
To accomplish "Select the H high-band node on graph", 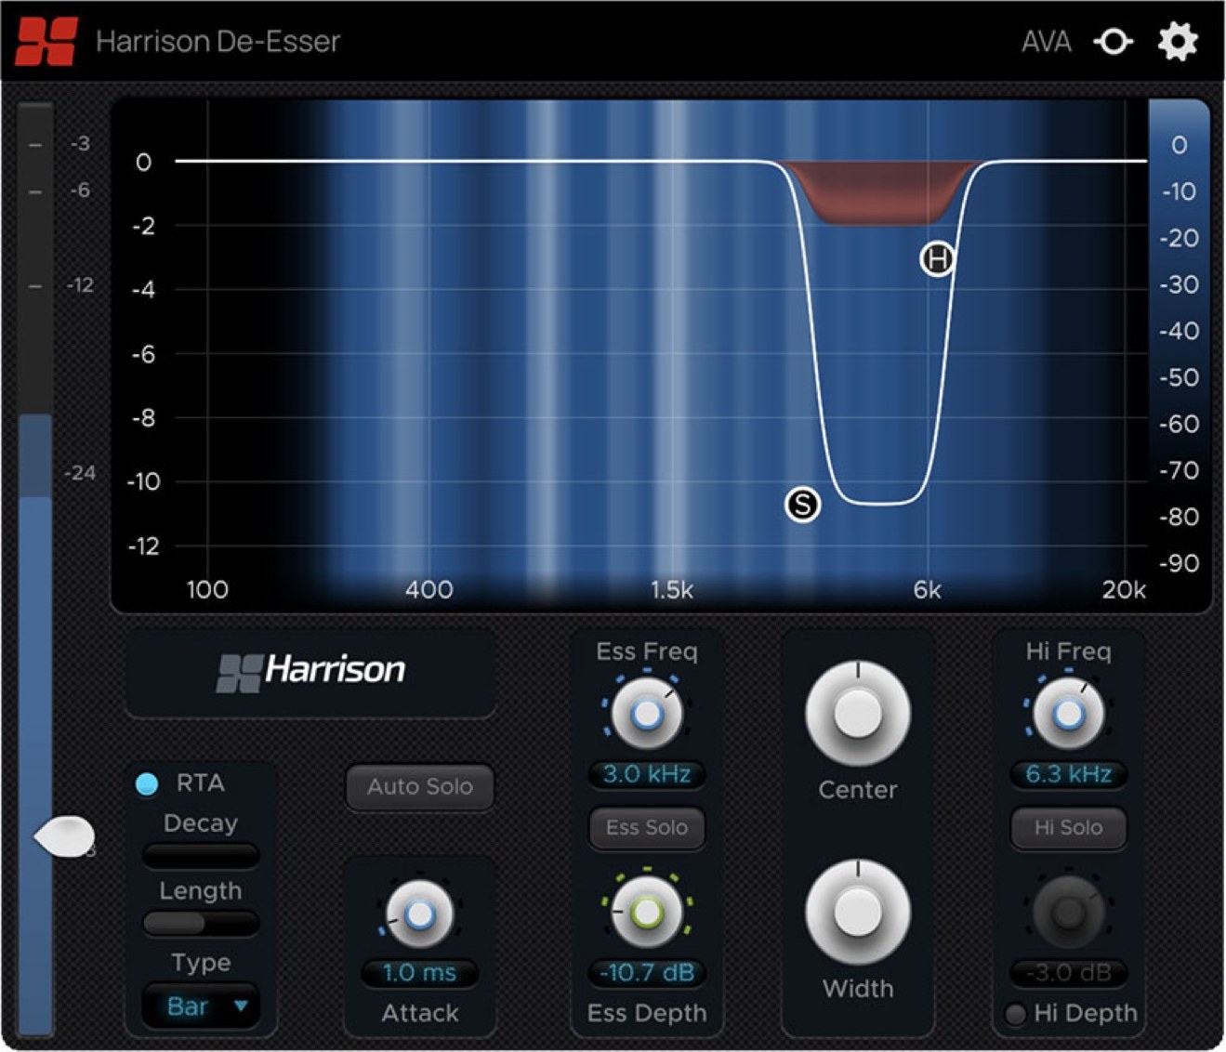I will tap(938, 258).
